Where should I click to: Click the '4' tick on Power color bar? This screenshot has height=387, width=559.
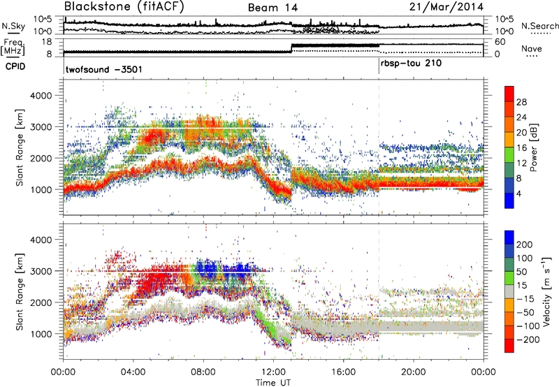tap(519, 193)
